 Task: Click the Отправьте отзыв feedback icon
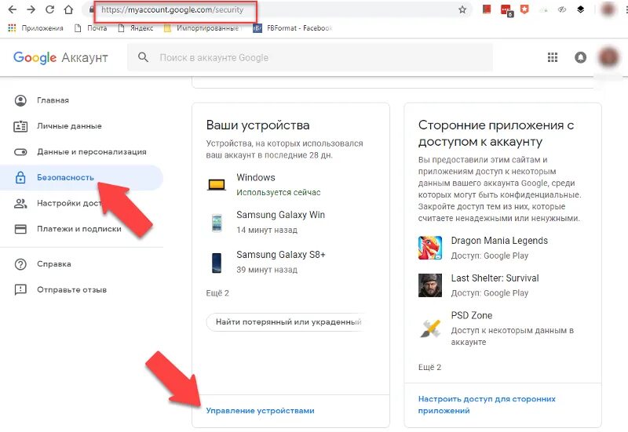(20, 289)
